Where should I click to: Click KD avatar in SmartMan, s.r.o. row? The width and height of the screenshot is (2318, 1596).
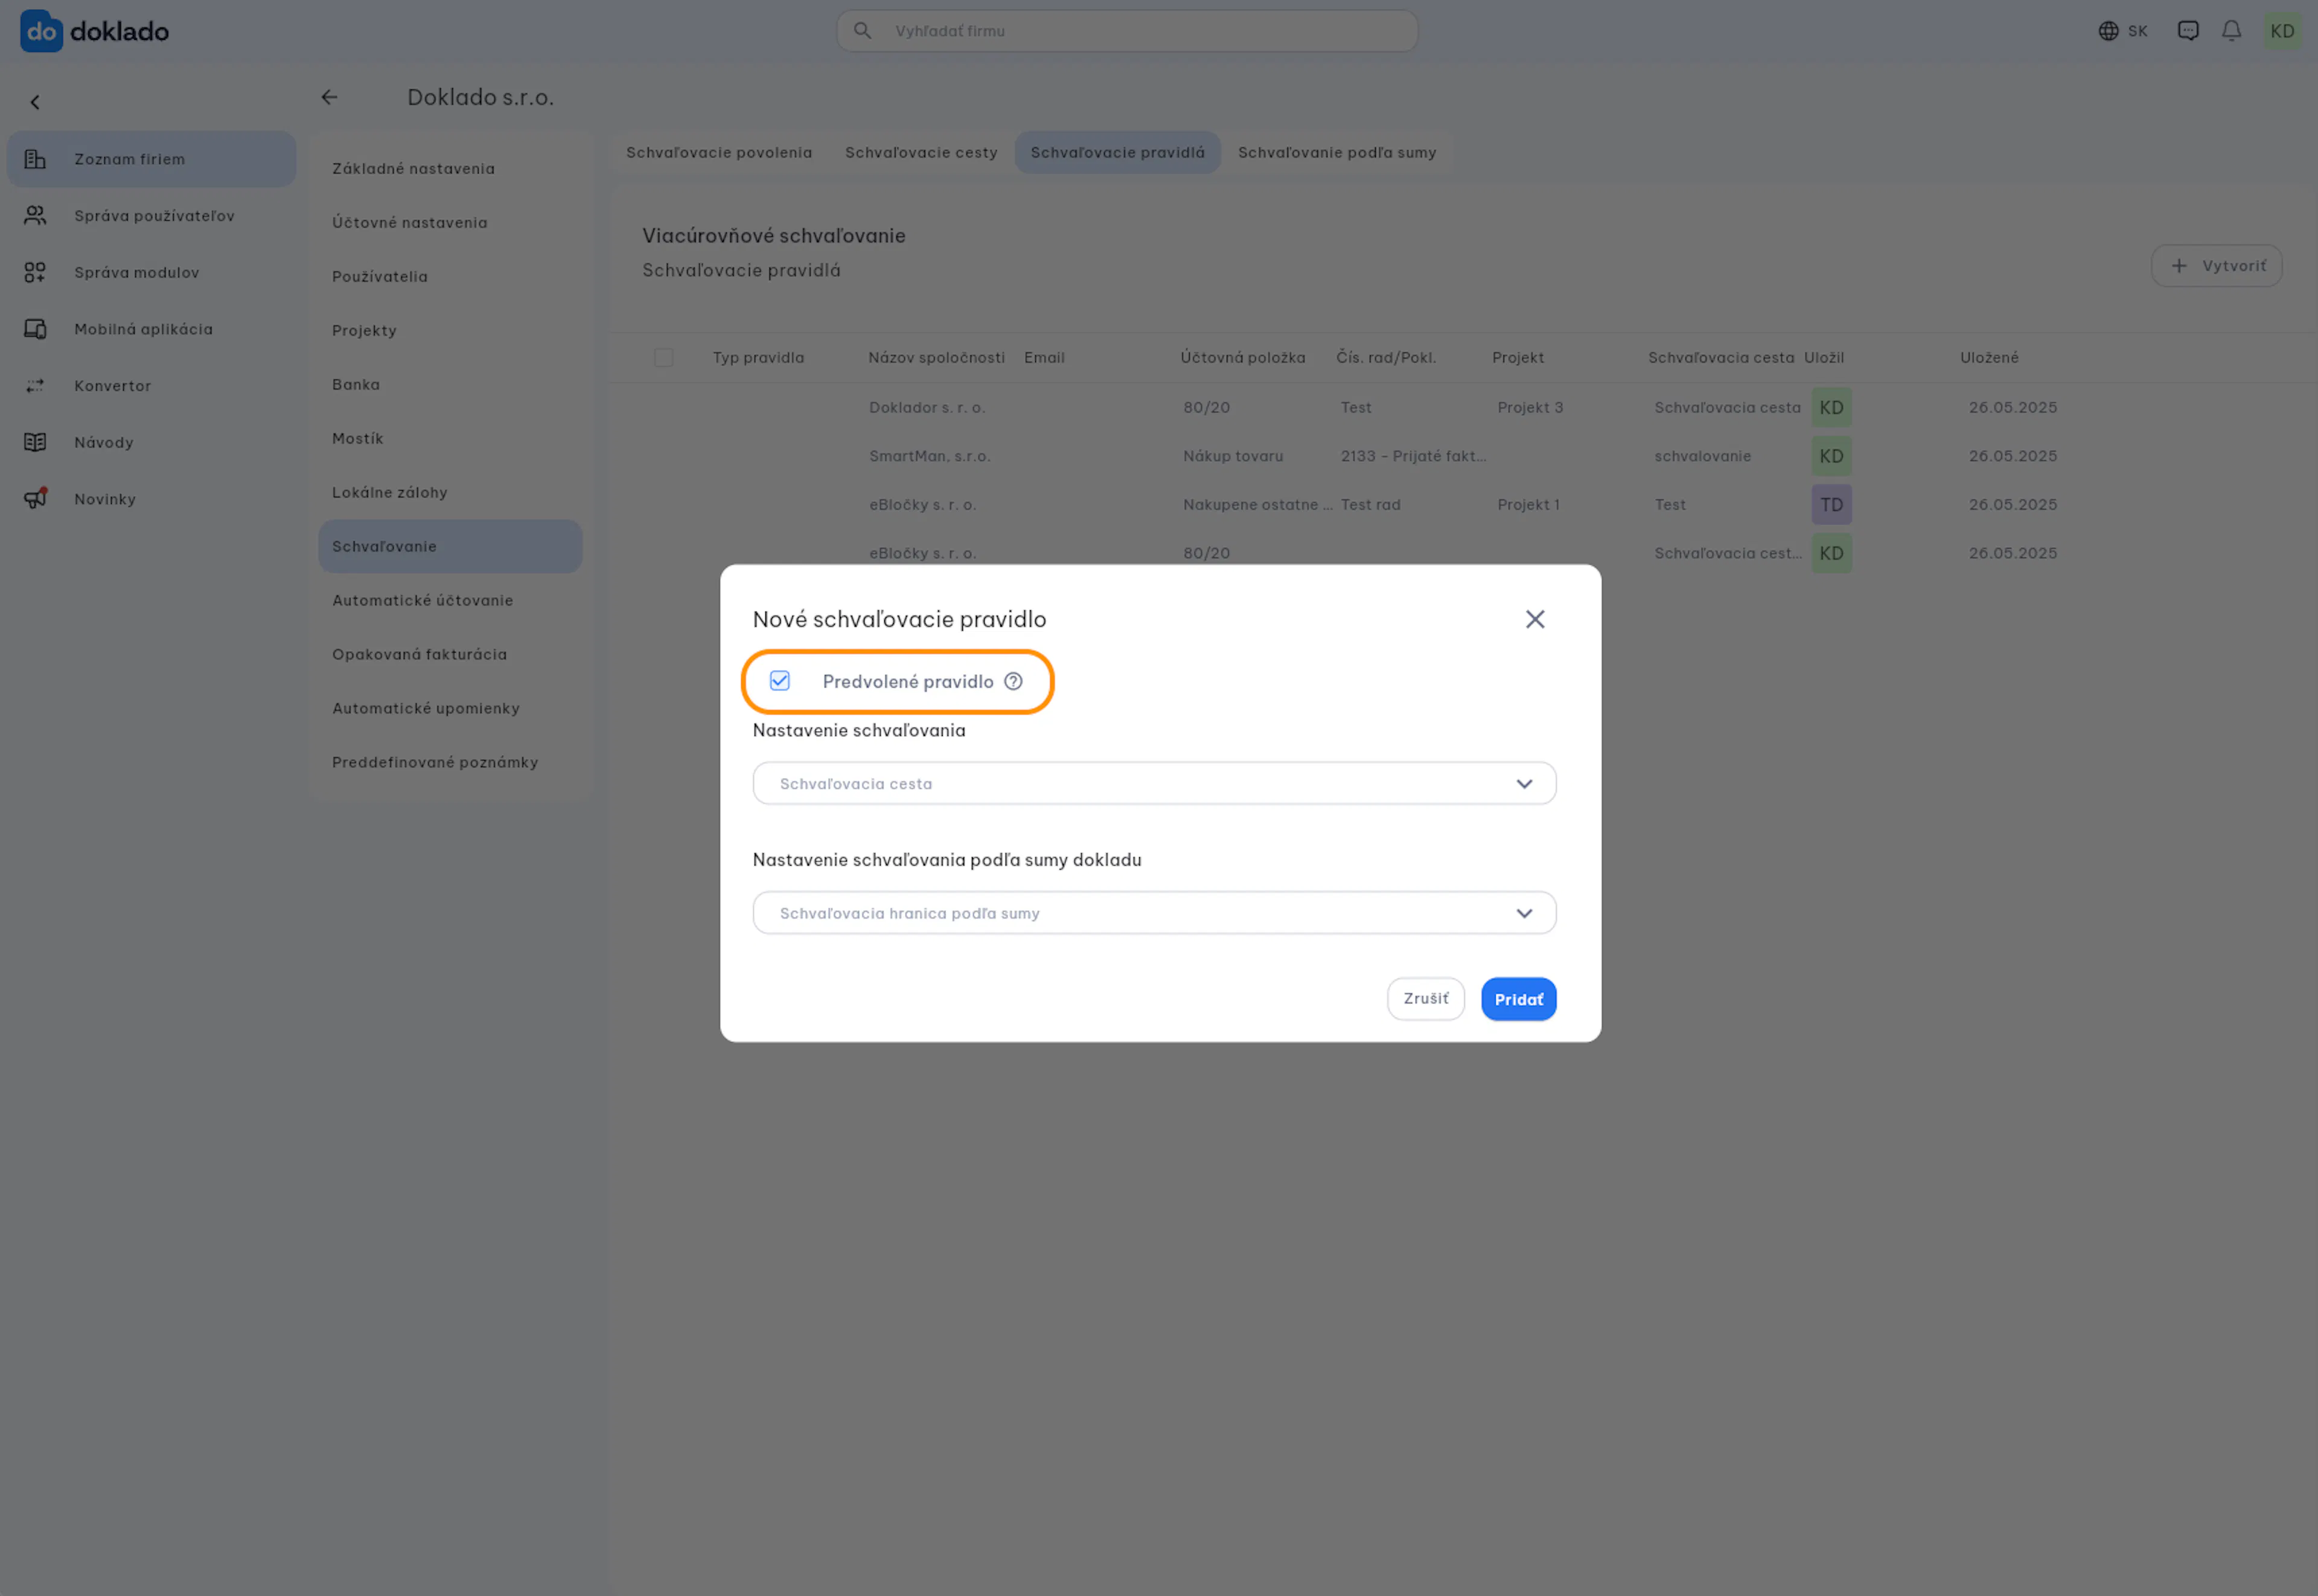pyautogui.click(x=1831, y=456)
